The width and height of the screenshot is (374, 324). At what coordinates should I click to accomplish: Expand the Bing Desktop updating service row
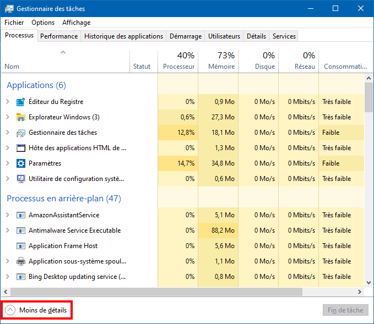(x=7, y=277)
